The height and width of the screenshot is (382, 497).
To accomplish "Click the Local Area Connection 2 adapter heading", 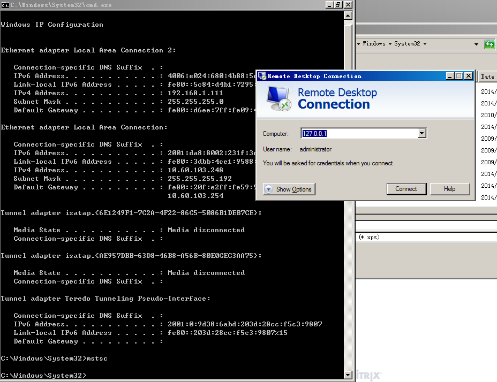I will [x=88, y=50].
